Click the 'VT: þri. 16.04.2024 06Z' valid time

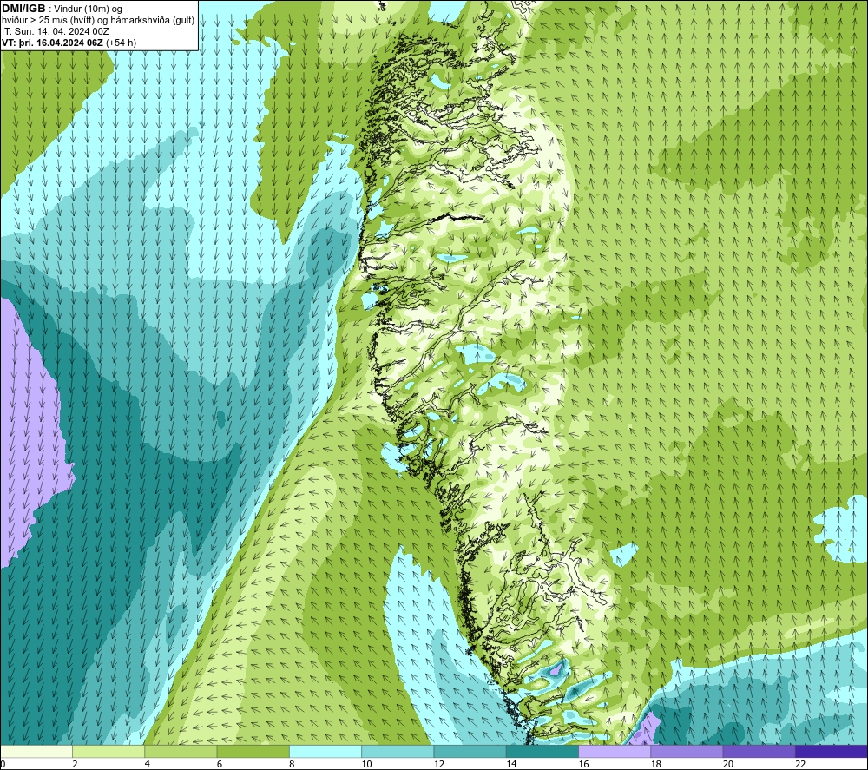point(52,43)
